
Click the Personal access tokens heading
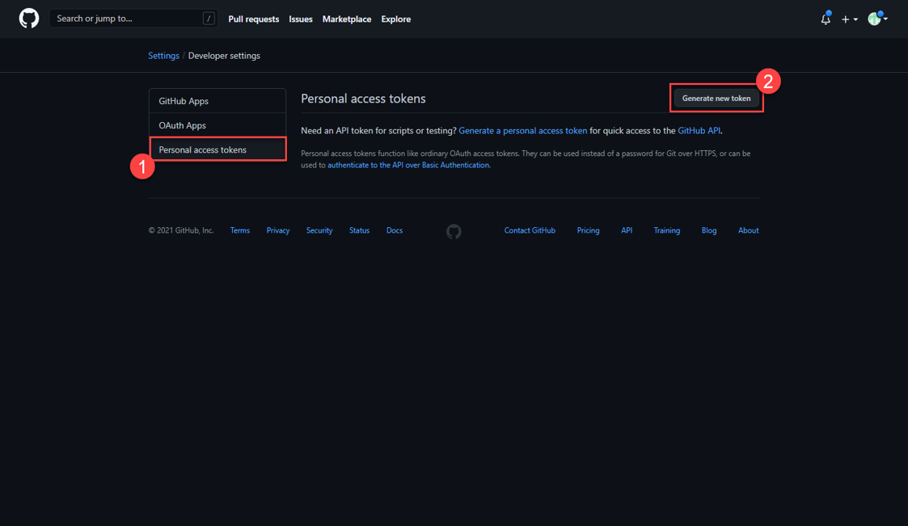(363, 99)
